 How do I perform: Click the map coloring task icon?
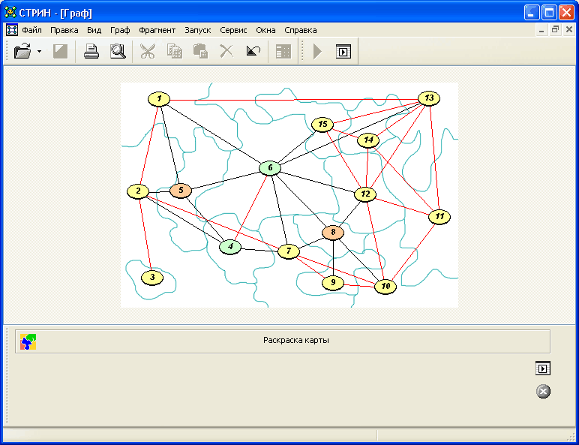pos(28,341)
